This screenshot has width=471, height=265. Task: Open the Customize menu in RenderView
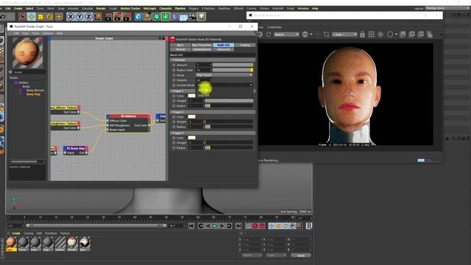(x=275, y=27)
